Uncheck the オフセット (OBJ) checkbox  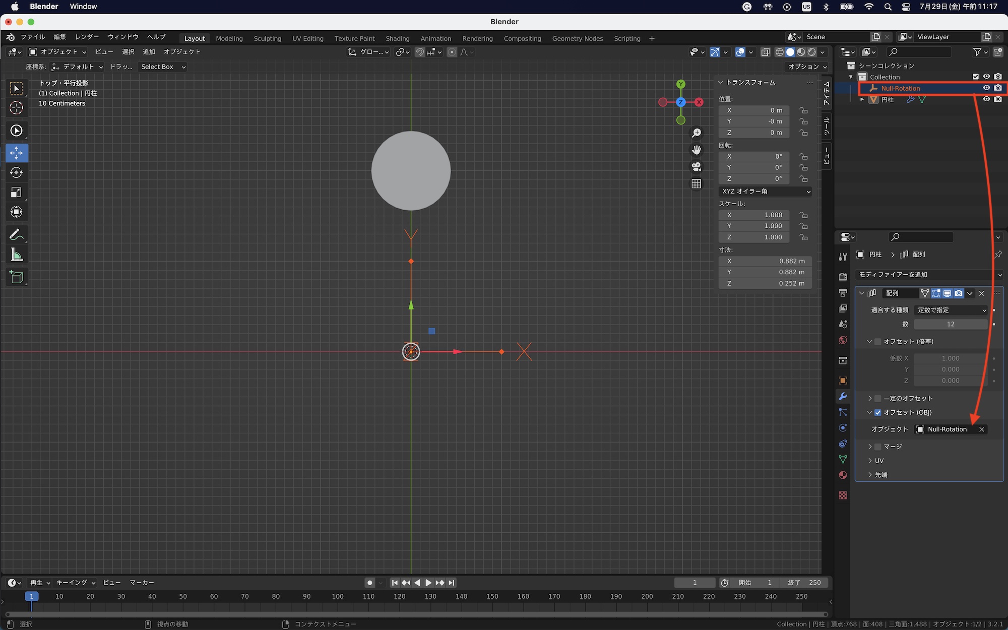point(878,412)
